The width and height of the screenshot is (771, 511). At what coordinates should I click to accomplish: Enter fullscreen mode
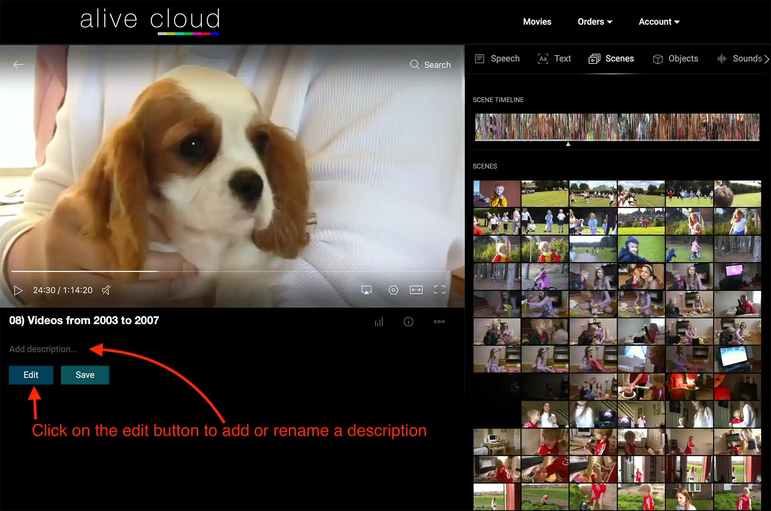440,290
